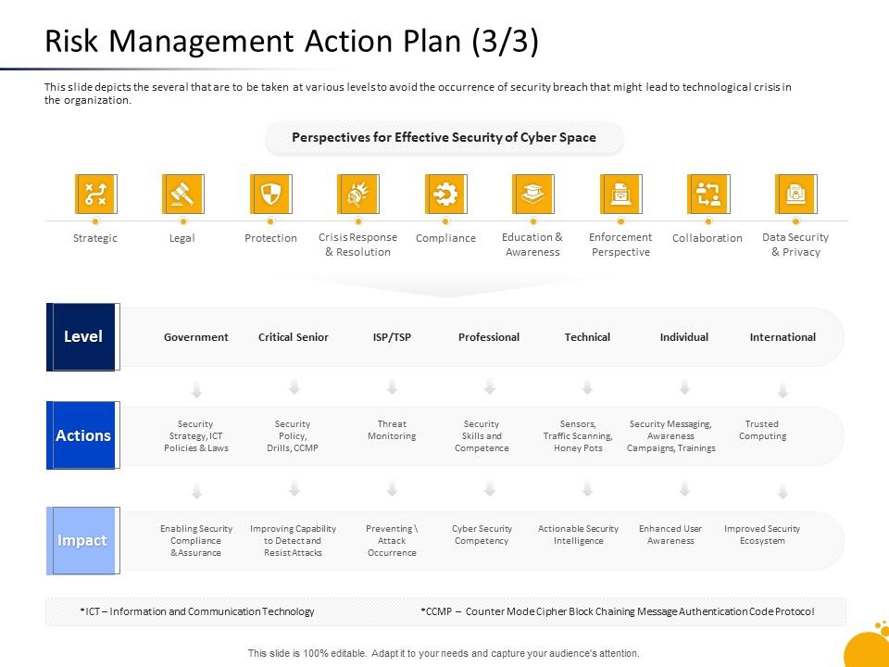Click the Compliance gear icon
The image size is (889, 667).
coord(446,194)
